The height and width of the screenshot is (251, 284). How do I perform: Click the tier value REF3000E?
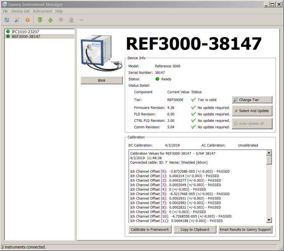tap(175, 100)
